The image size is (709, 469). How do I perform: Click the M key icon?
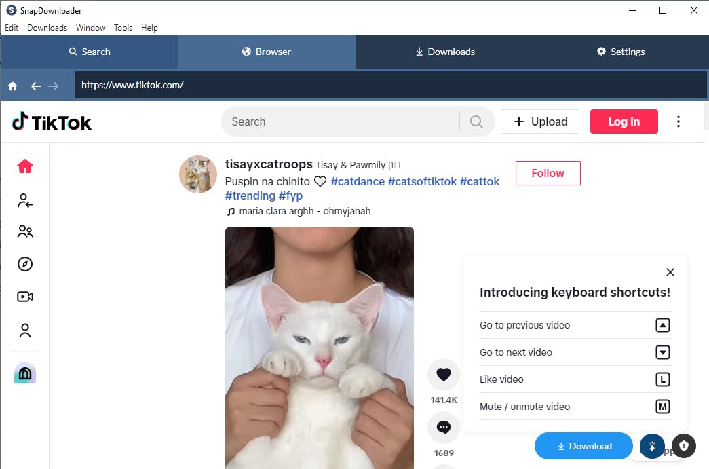click(663, 407)
